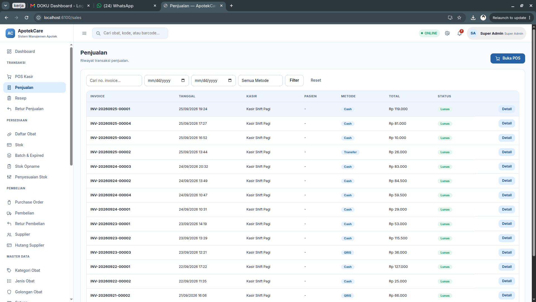Click the Batch & Expired layers icon
Image resolution: width=536 pixels, height=302 pixels.
pyautogui.click(x=9, y=155)
